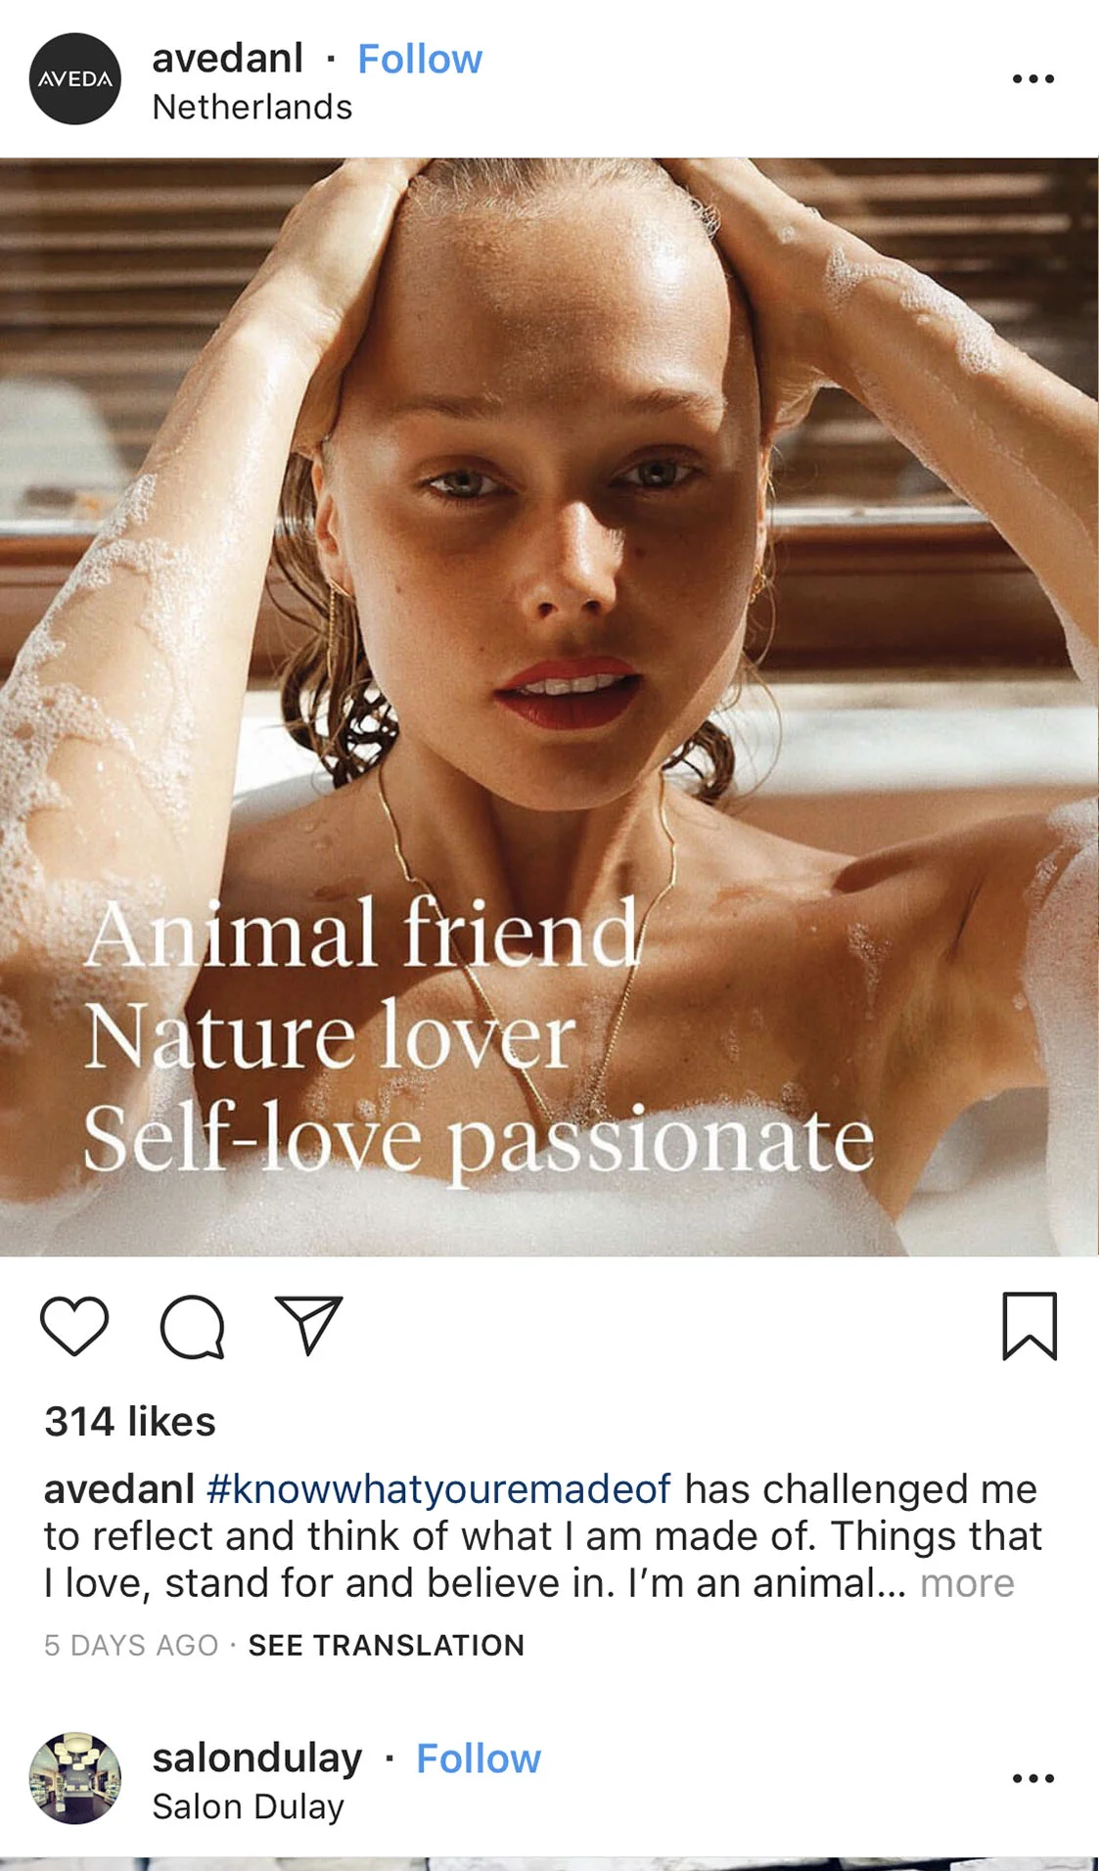This screenshot has width=1099, height=1871.
Task: Tap the bathtub photo of the post
Action: (x=549, y=707)
